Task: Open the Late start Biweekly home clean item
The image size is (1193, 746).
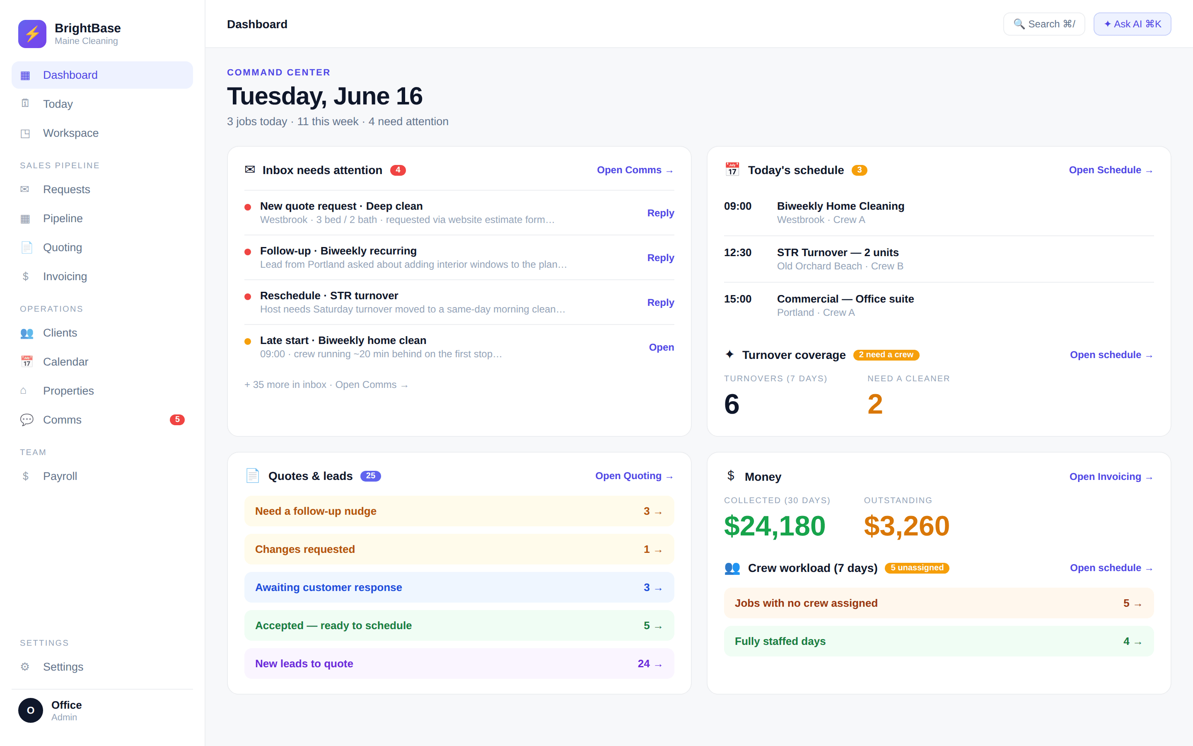Action: coord(661,347)
